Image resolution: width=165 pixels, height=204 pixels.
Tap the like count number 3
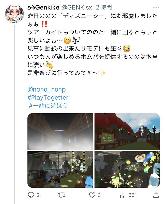click(99, 195)
